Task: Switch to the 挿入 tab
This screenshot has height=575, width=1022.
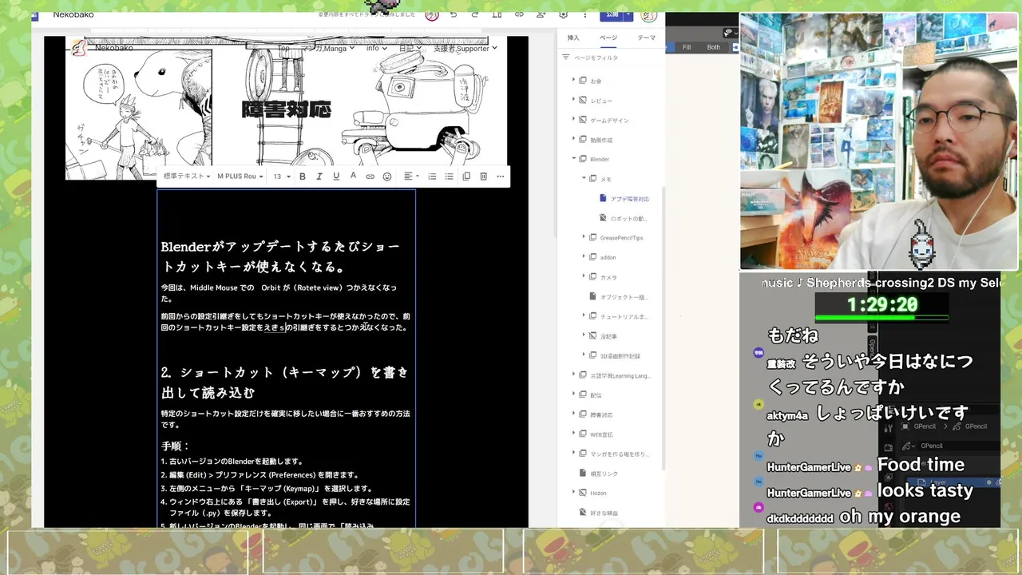Action: pyautogui.click(x=573, y=38)
